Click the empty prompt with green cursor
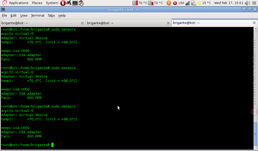 [x=27, y=145]
